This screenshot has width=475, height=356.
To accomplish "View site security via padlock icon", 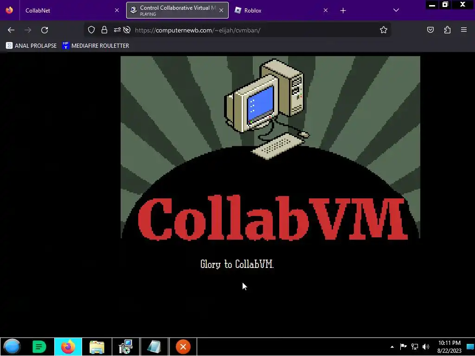I will (104, 30).
